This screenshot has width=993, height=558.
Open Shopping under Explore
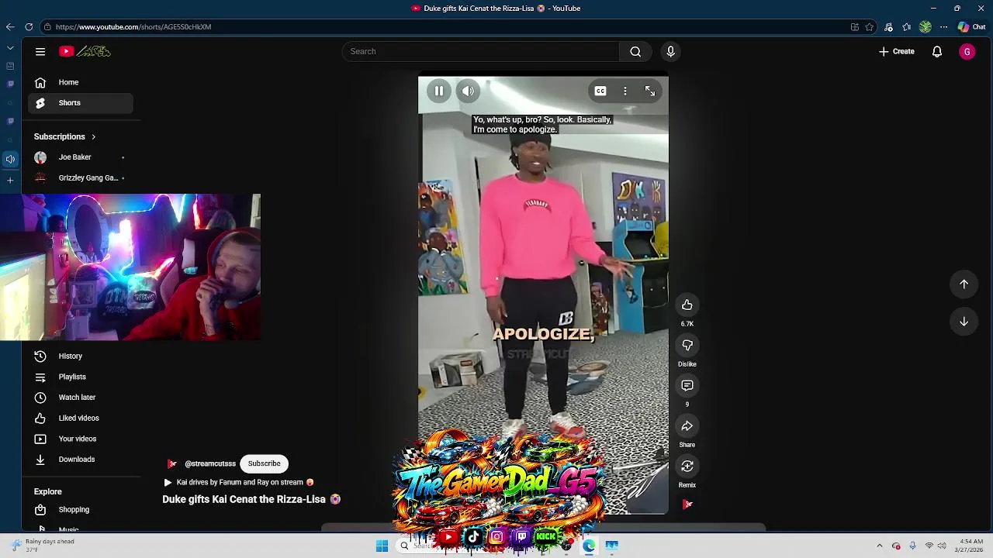click(x=81, y=510)
